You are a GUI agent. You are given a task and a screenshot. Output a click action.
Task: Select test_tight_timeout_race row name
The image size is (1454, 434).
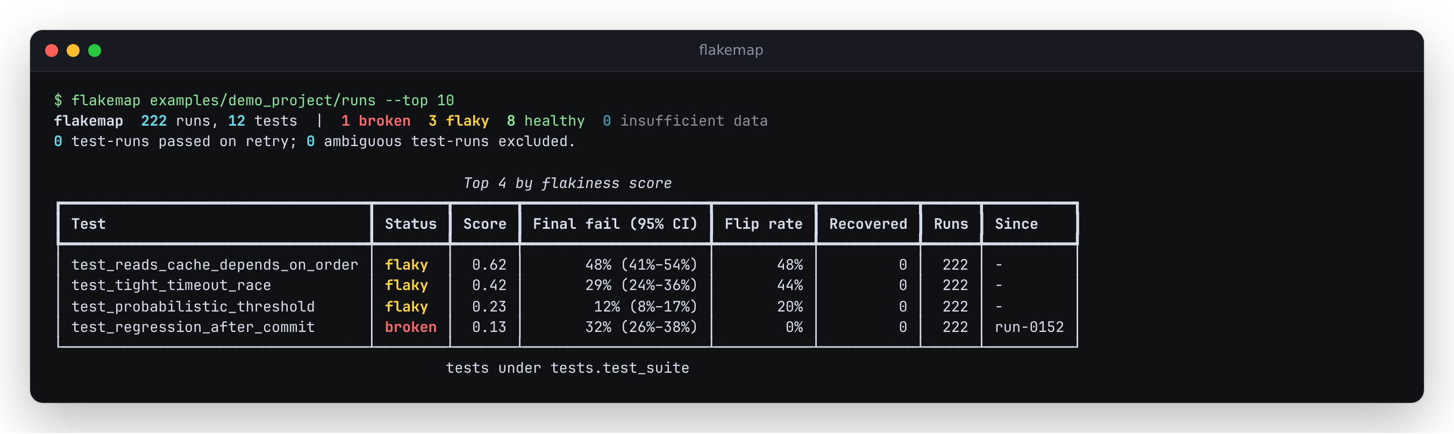point(171,286)
